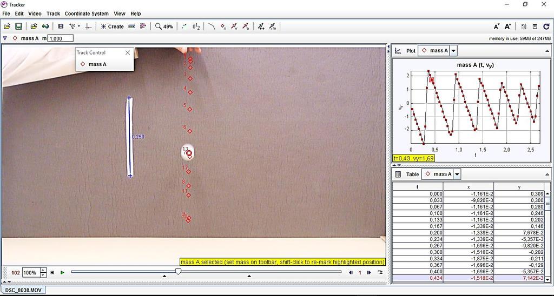Screen dimensions: 554x296
Task: Toggle point labels 012 icon
Action: pos(196,26)
